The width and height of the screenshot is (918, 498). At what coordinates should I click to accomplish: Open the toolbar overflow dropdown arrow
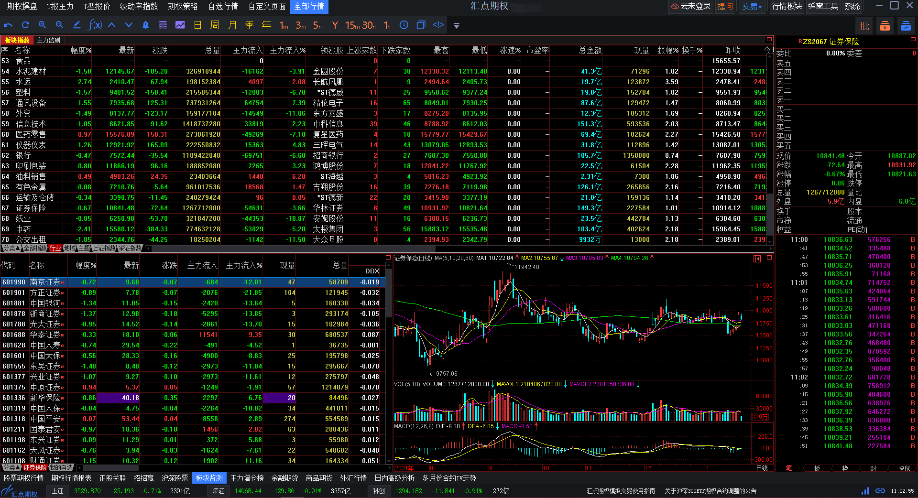point(457,26)
